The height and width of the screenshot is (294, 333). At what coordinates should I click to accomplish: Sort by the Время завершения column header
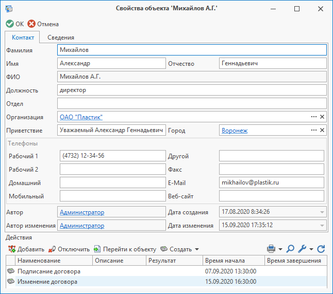[295, 260]
